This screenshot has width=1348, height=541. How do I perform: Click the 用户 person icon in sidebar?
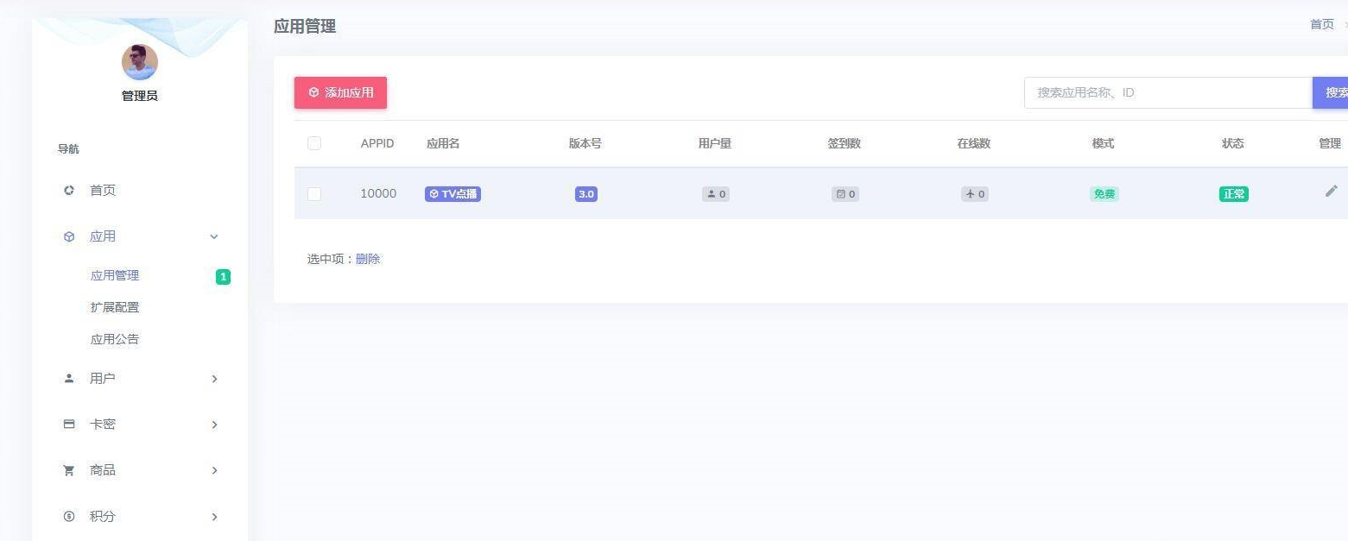coord(69,379)
